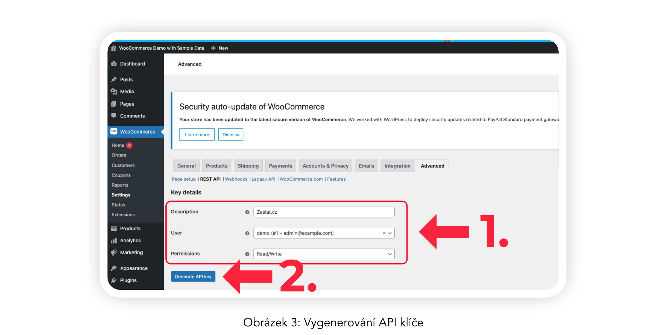Click the home icon in admin bar
This screenshot has width=667, height=335.
(113, 48)
